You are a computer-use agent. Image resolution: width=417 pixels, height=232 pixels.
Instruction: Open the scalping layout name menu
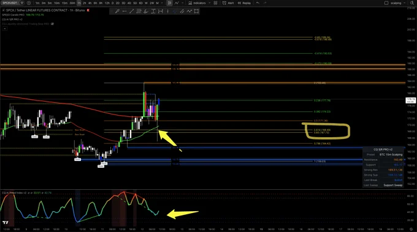pyautogui.click(x=396, y=3)
